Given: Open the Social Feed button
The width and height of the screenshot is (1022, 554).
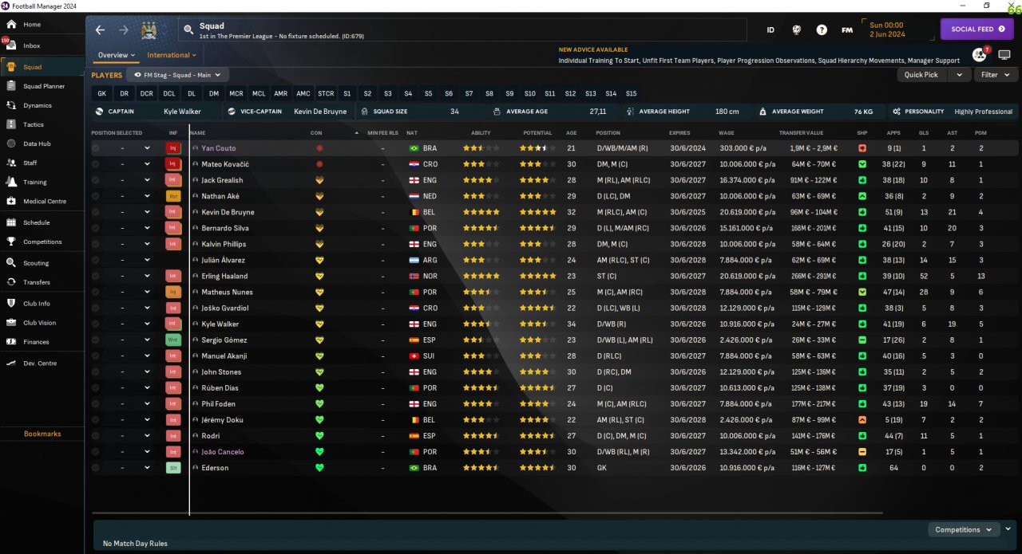Looking at the screenshot, I should [977, 29].
